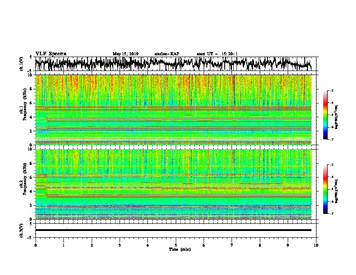
Task: Click the "-5" voltage tick on the ch.3(V) panel
Action: coord(30,238)
